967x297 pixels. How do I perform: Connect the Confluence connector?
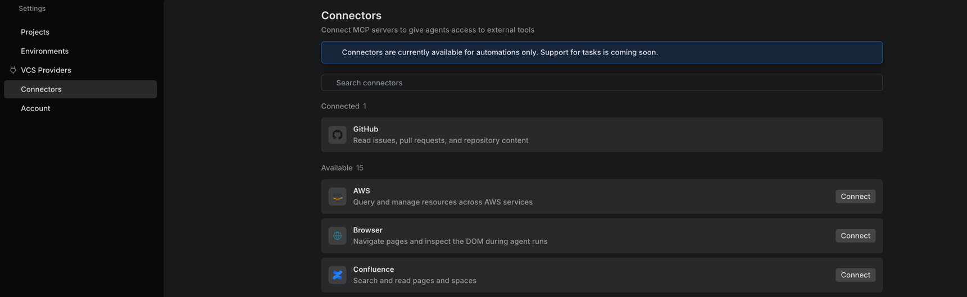[x=855, y=275]
